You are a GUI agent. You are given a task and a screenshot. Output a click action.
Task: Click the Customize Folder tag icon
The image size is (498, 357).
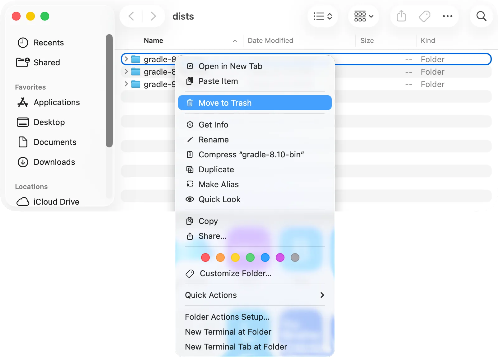190,273
